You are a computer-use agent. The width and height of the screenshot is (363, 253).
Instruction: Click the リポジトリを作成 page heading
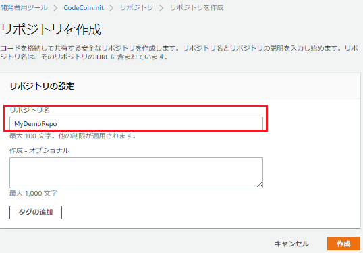[x=51, y=30]
